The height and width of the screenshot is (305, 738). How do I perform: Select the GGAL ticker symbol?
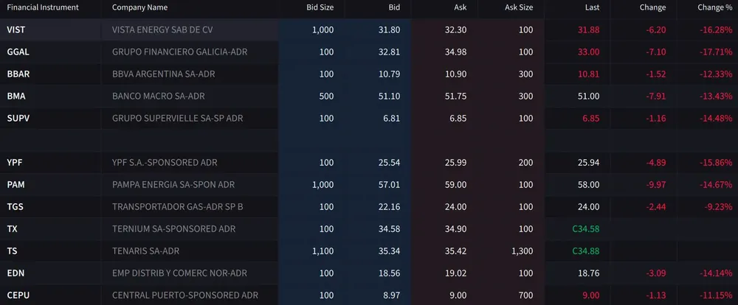click(18, 52)
